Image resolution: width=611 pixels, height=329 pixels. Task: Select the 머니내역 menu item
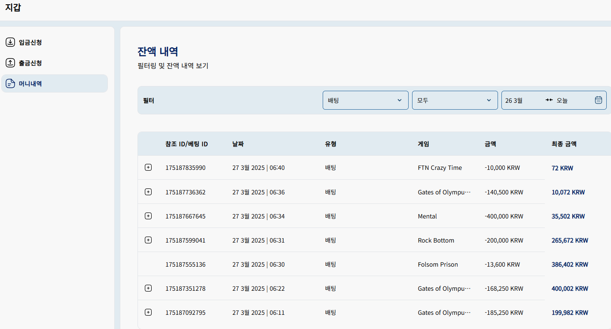[x=55, y=83]
